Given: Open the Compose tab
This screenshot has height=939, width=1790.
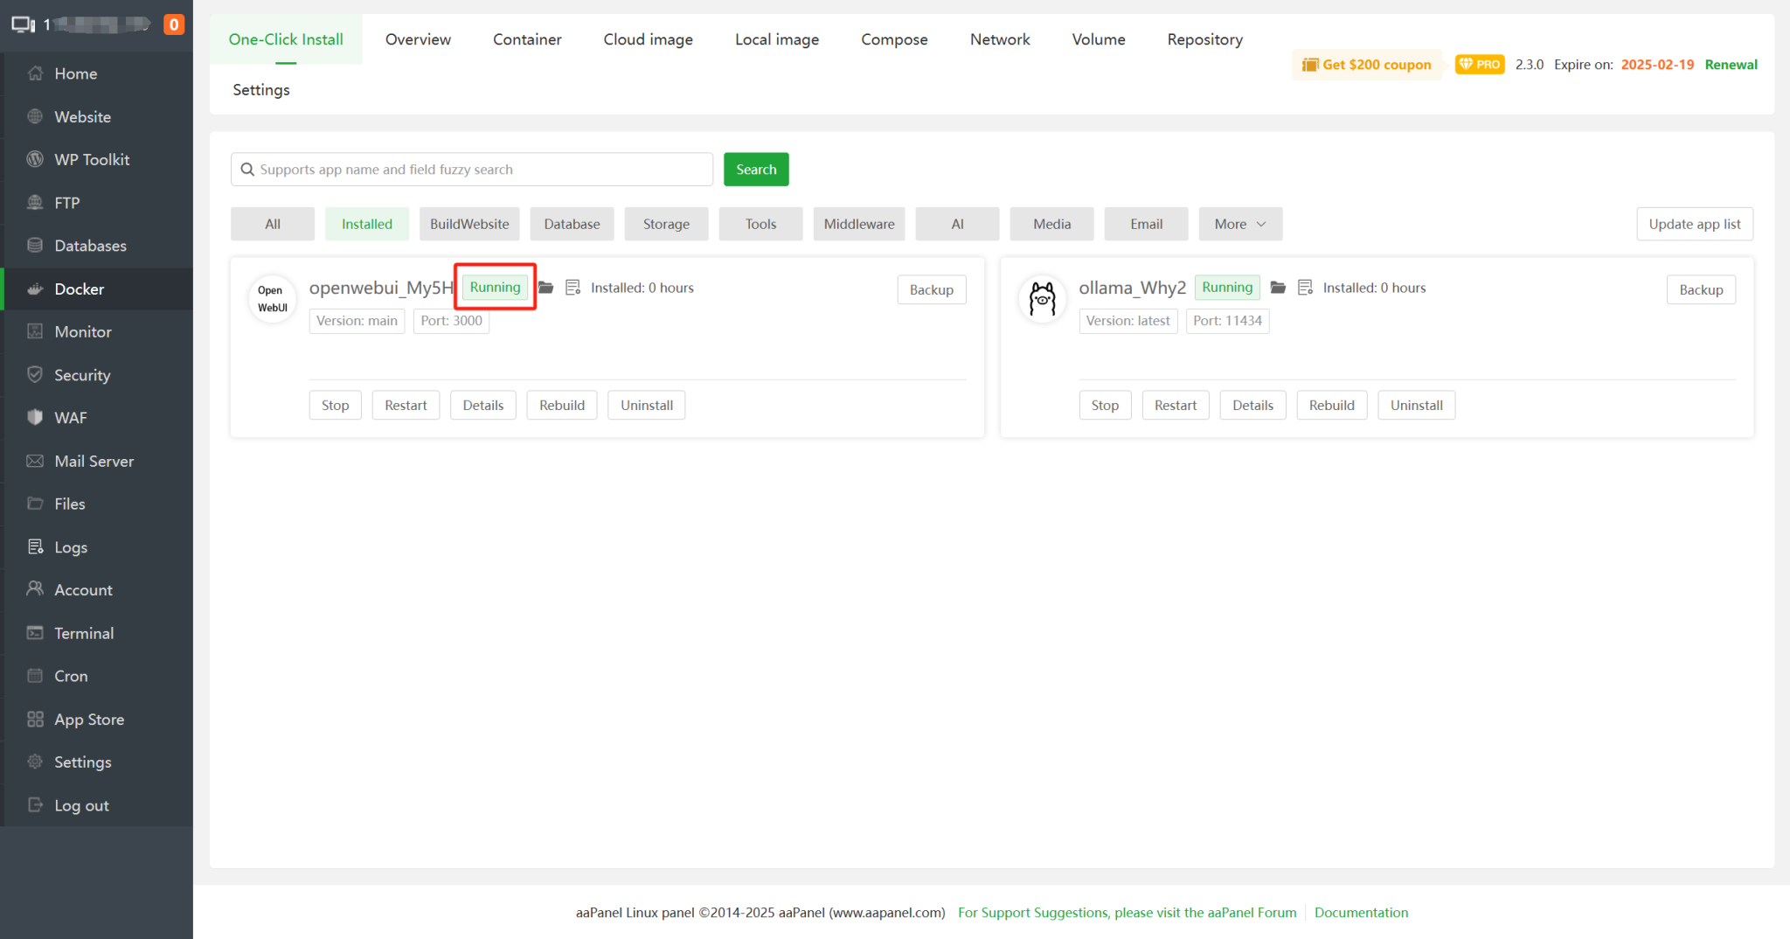Looking at the screenshot, I should point(894,39).
